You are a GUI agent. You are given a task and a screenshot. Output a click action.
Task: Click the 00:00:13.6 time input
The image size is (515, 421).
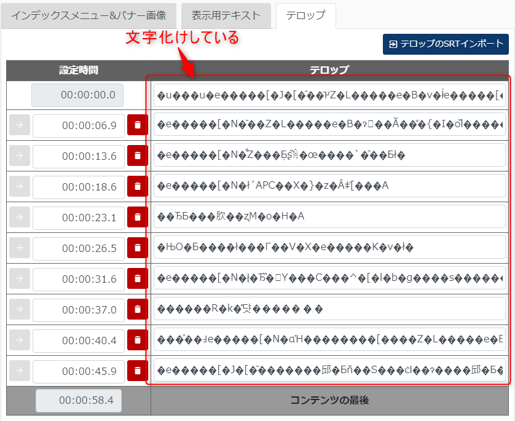tap(79, 156)
